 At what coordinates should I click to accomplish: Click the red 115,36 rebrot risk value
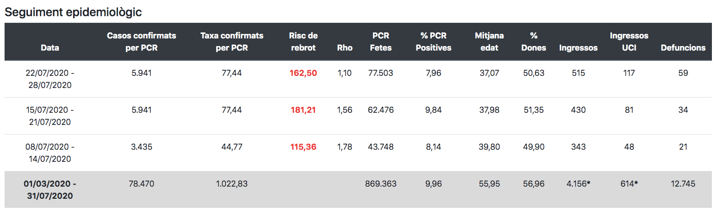303,147
